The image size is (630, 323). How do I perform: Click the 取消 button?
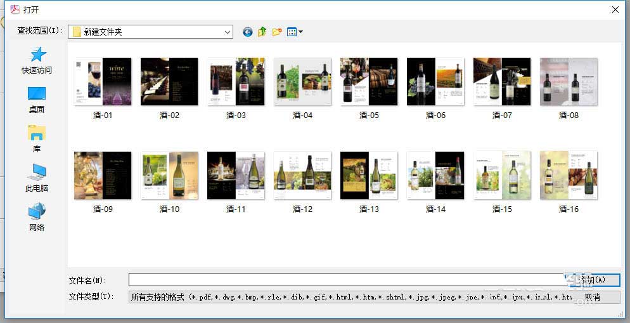coord(593,297)
